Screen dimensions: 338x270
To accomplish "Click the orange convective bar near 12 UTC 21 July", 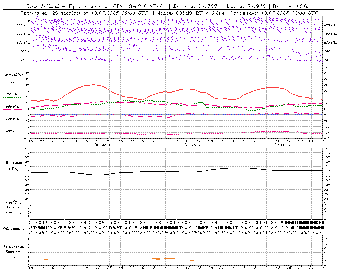I will [192, 261].
